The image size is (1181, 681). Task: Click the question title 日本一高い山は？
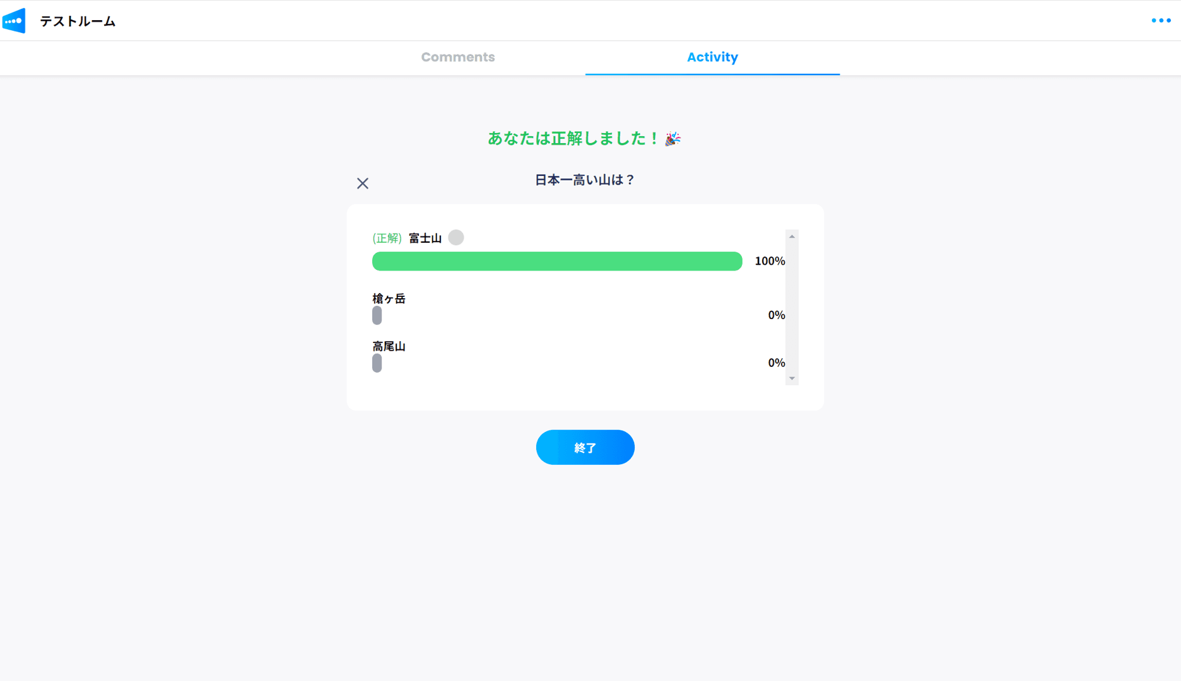584,180
